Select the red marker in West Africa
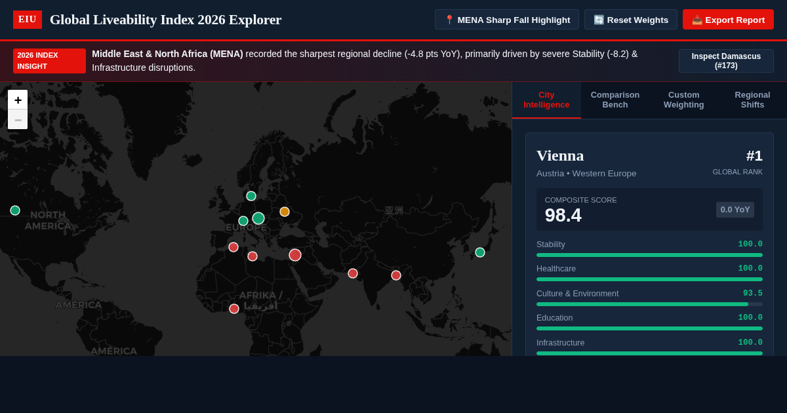 (x=234, y=309)
